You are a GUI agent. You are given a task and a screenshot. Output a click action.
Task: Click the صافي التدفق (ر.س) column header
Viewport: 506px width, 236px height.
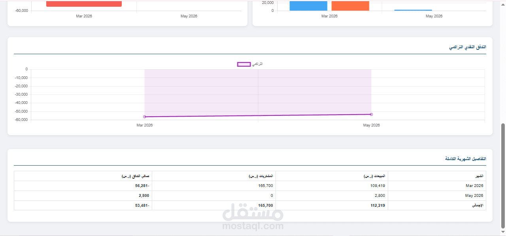pos(83,176)
